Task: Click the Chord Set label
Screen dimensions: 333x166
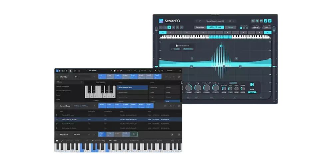Action: [64, 77]
